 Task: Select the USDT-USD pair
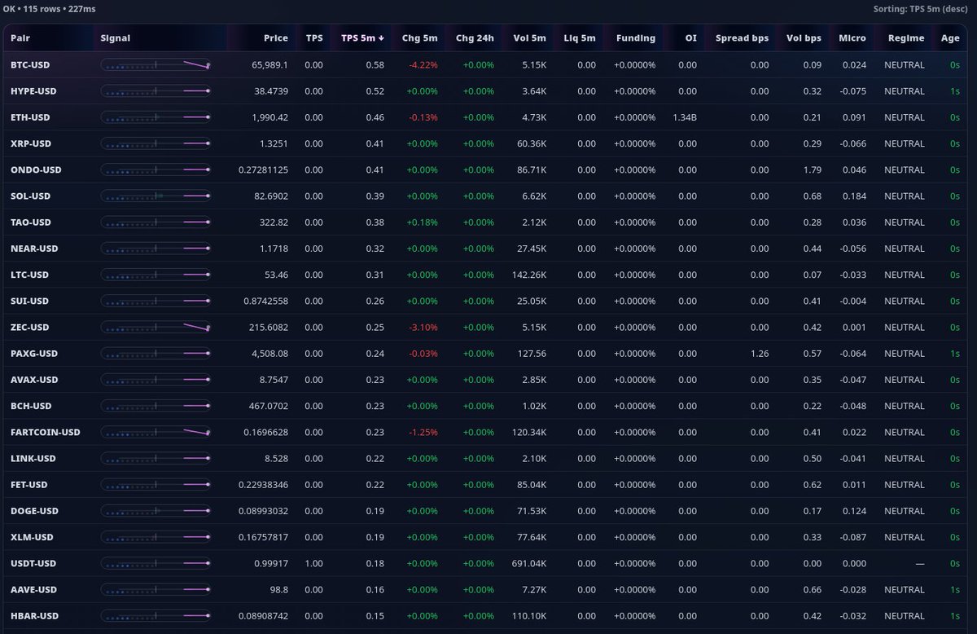(33, 564)
